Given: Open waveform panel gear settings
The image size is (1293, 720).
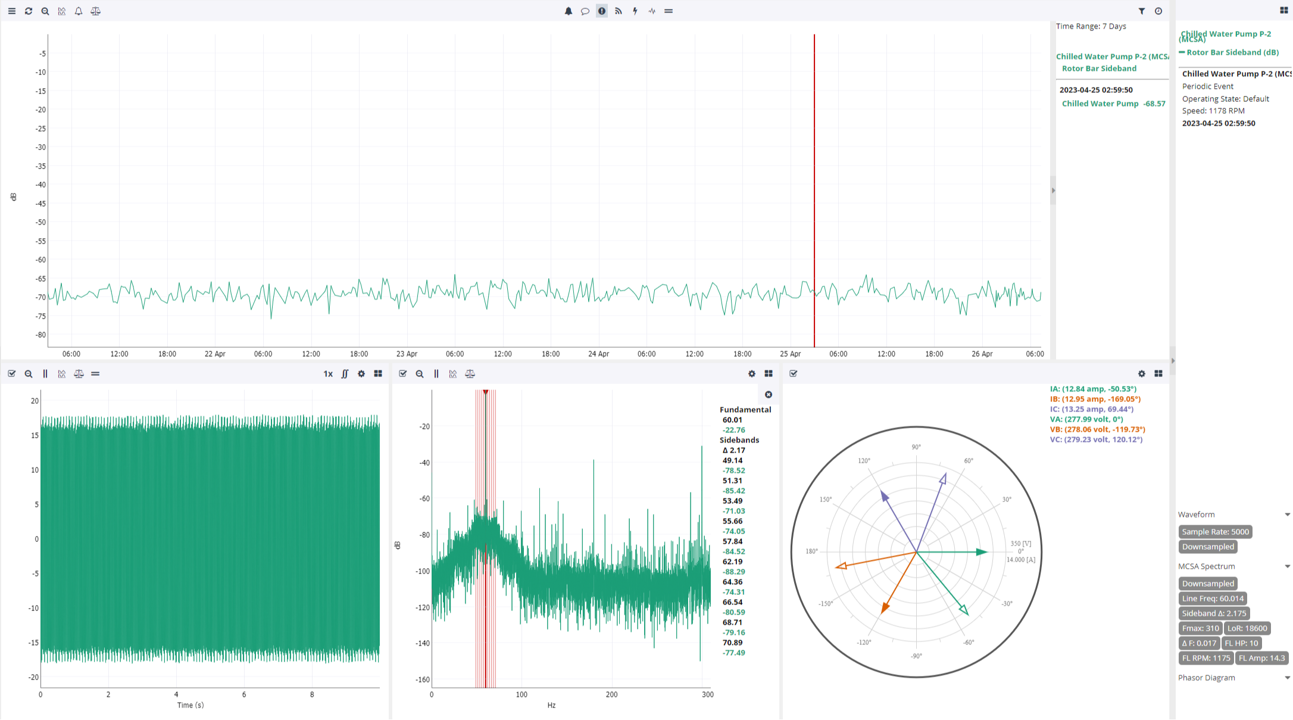Looking at the screenshot, I should [x=361, y=374].
